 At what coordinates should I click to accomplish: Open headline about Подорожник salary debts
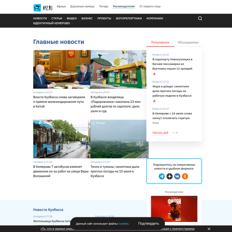pyautogui.click(x=116, y=104)
